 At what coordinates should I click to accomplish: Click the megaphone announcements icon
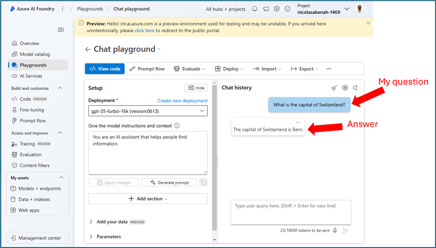(x=266, y=9)
